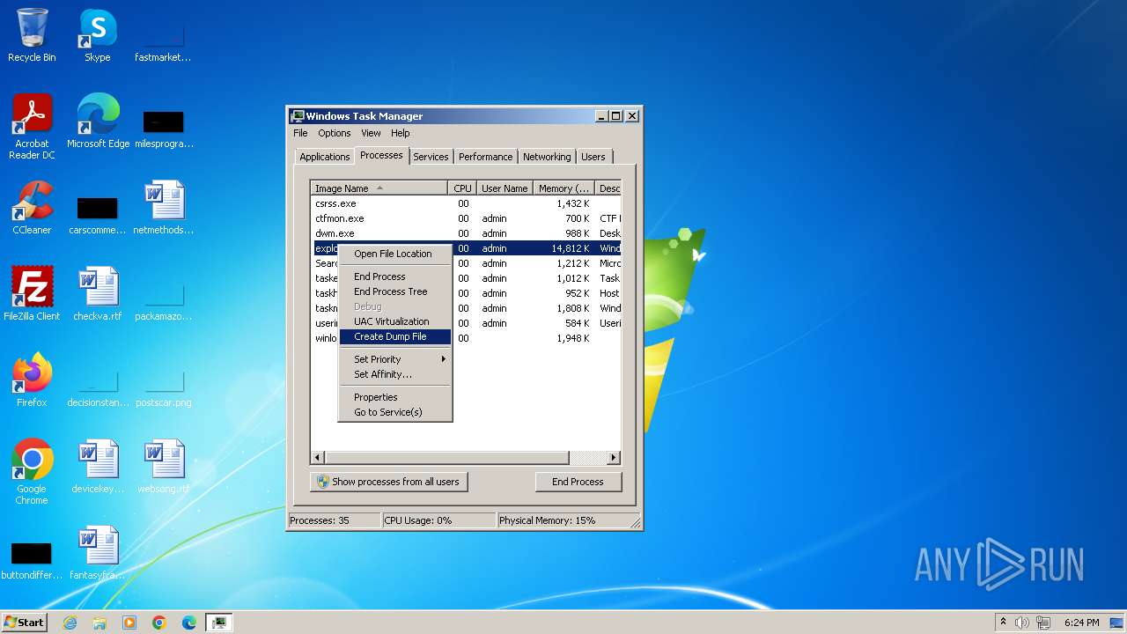Click the right scroll arrow of process list
This screenshot has height=634, width=1127.
(x=614, y=458)
